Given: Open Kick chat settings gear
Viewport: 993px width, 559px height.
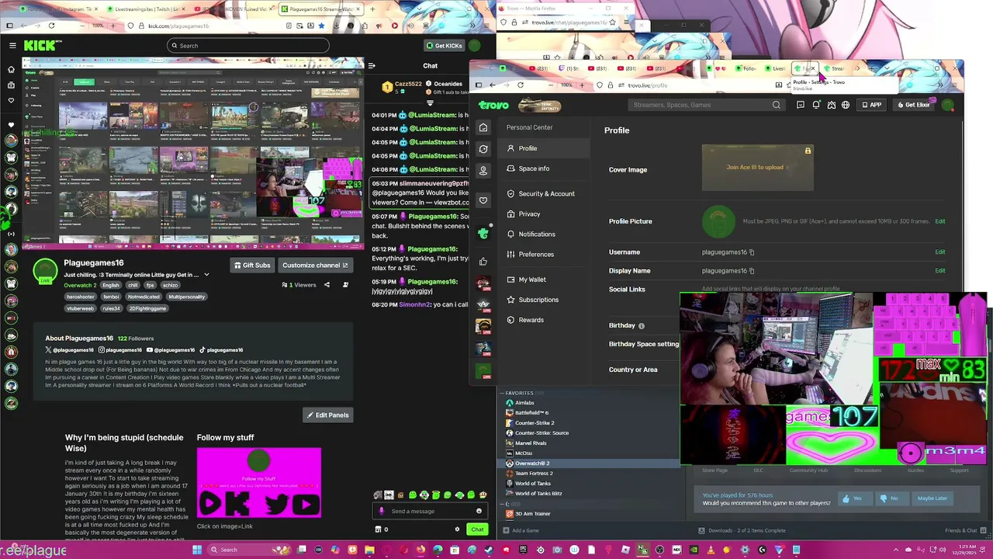Looking at the screenshot, I should click(457, 529).
